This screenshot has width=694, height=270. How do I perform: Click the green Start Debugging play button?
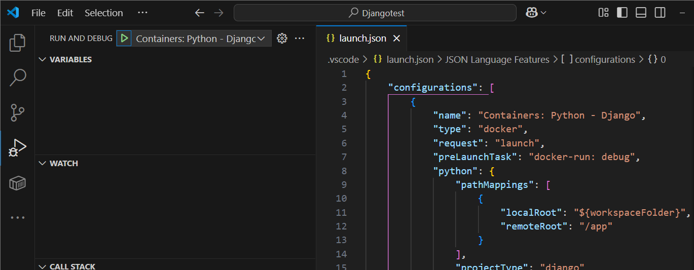(x=124, y=38)
